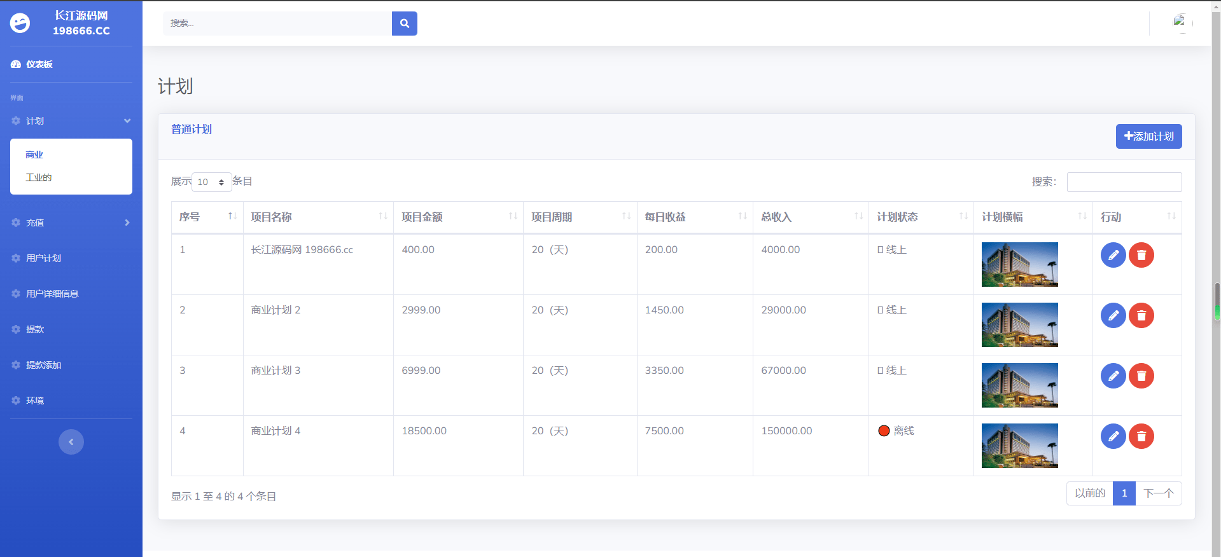Delete 商业计划 3 with trash icon

pyautogui.click(x=1141, y=376)
